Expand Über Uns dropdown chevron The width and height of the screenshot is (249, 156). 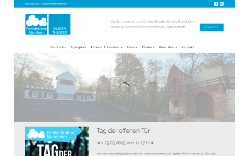176,47
